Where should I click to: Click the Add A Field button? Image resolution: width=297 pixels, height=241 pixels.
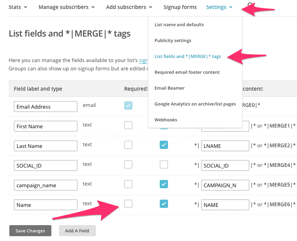coord(77,231)
